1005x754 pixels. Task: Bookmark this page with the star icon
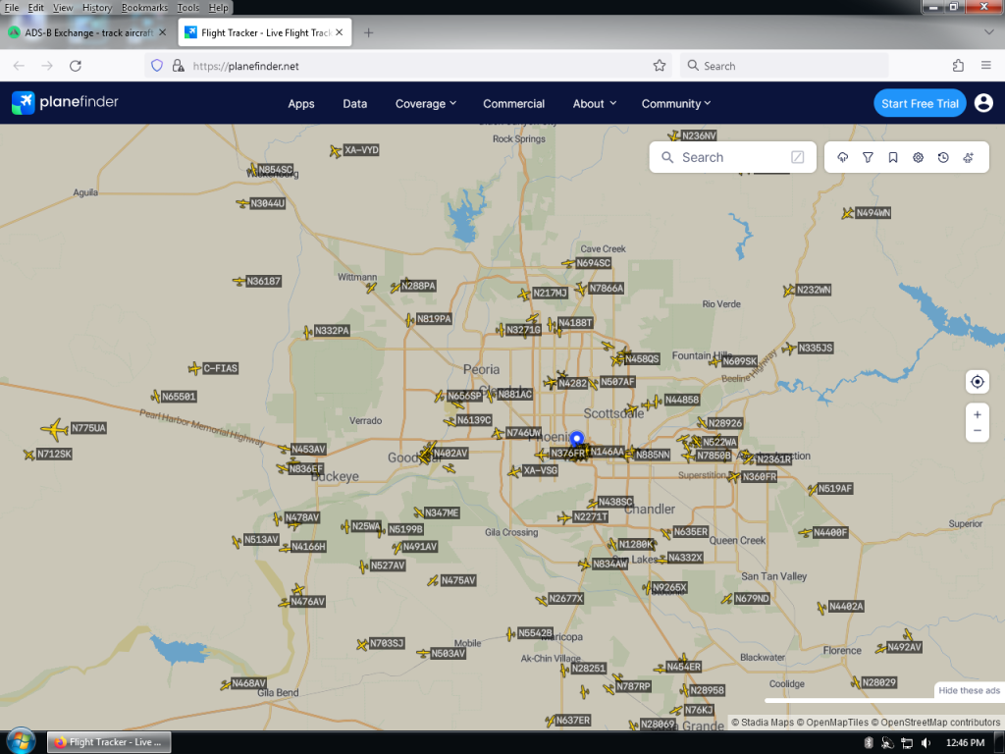tap(659, 66)
